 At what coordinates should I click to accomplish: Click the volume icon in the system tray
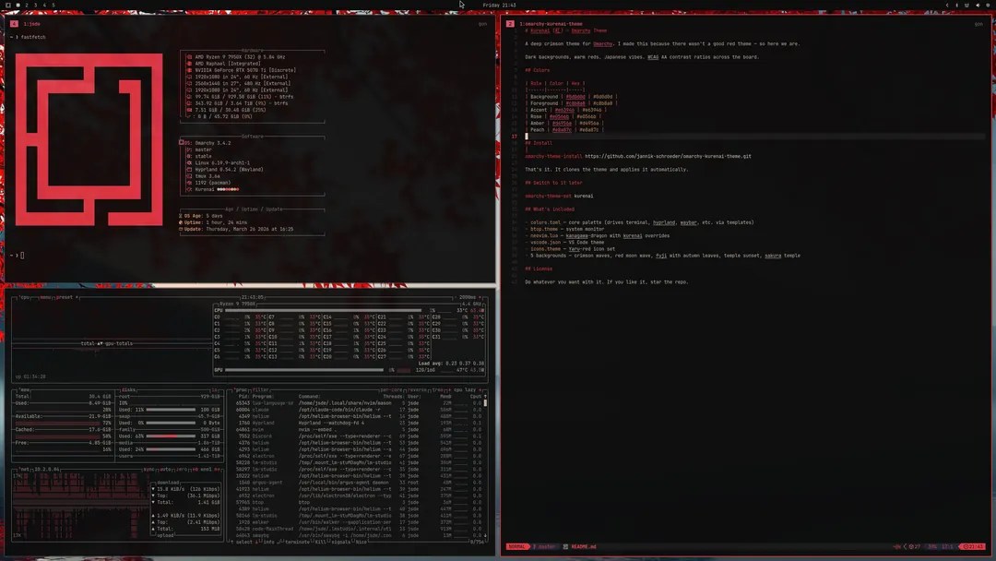[x=978, y=6]
